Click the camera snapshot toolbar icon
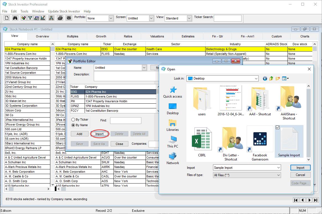This screenshot has width=322, height=214. point(68,18)
